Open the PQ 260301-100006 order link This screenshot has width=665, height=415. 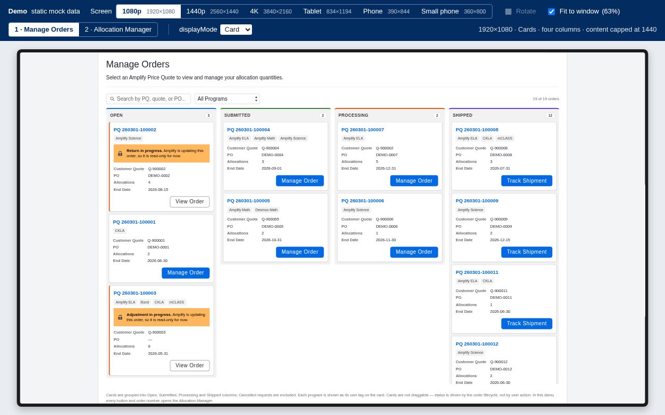[363, 201]
